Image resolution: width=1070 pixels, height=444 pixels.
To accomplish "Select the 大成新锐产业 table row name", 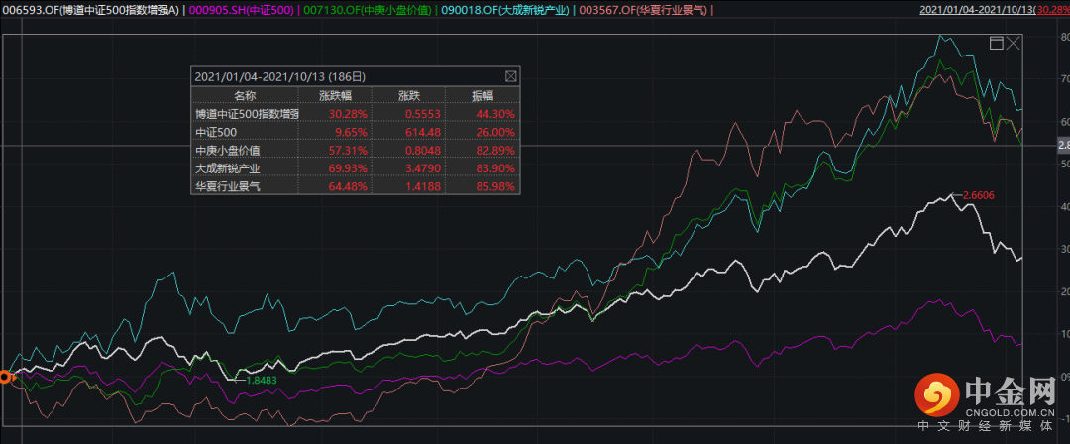I will tap(227, 167).
